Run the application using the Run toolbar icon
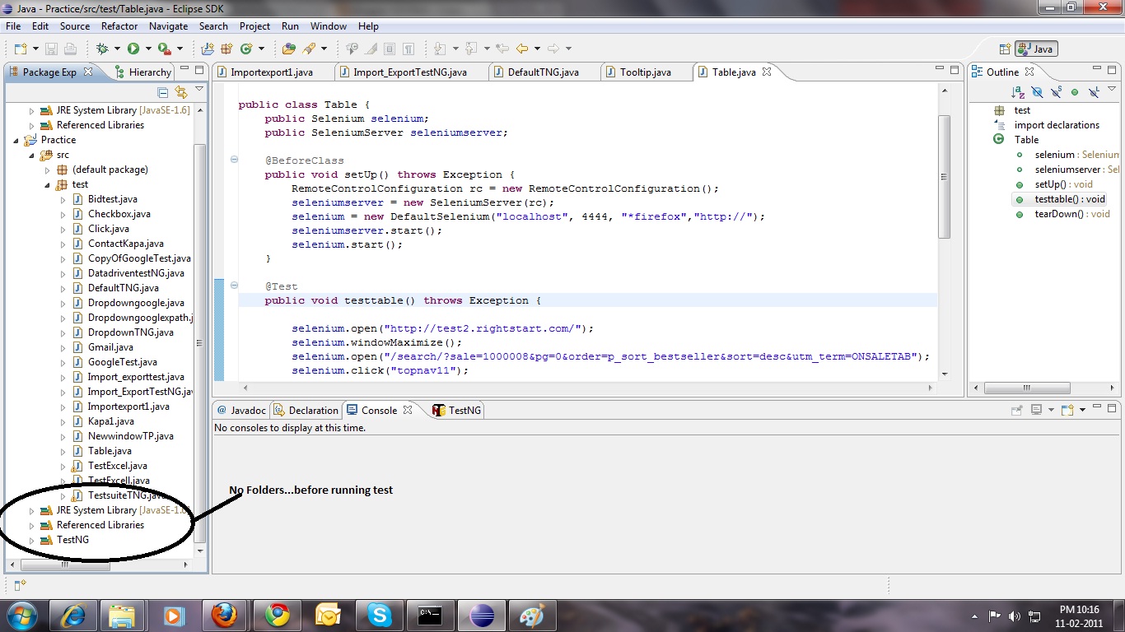Screen dimensions: 1125x632 pos(133,49)
